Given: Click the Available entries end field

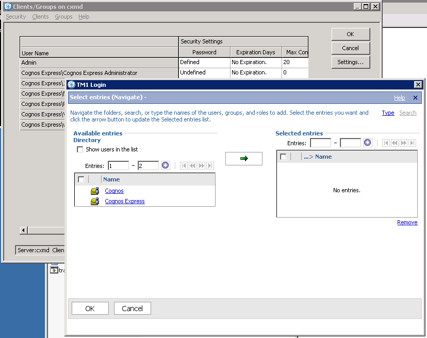Looking at the screenshot, I should coord(149,165).
